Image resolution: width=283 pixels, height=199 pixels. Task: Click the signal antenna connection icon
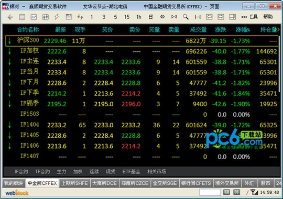[x=254, y=192]
